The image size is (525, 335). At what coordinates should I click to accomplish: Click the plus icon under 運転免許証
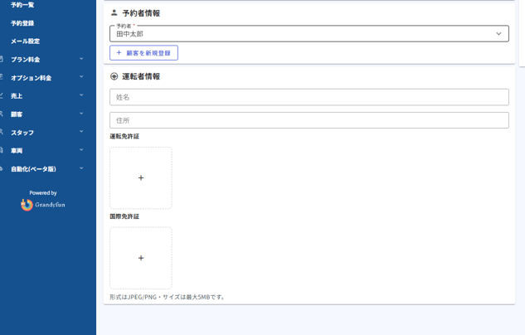pos(141,177)
